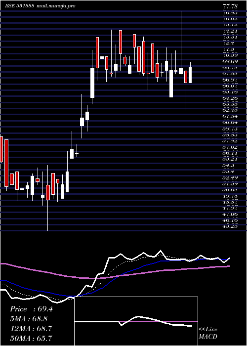Click inside the Live MACD inset chart
Screen dimensions: 247x346
click(x=136, y=321)
